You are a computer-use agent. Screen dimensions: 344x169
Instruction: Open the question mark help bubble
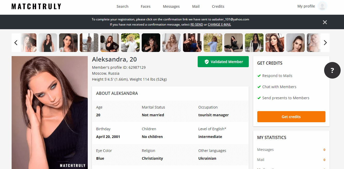(332, 70)
